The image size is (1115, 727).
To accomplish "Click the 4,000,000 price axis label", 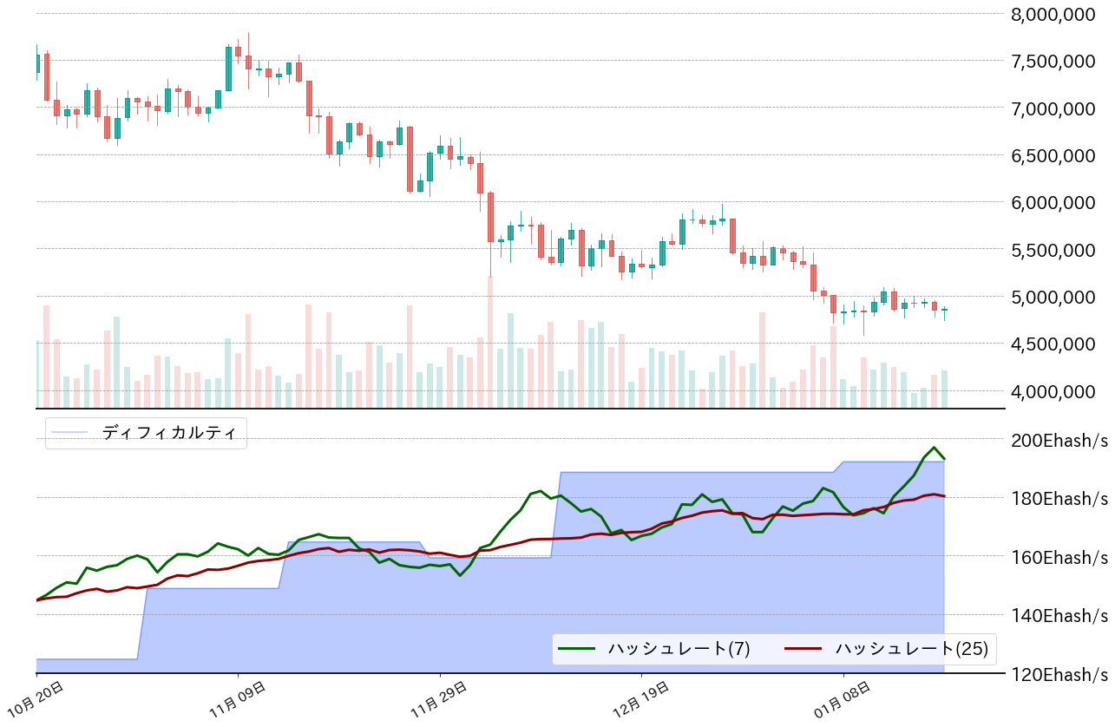I will [1059, 391].
